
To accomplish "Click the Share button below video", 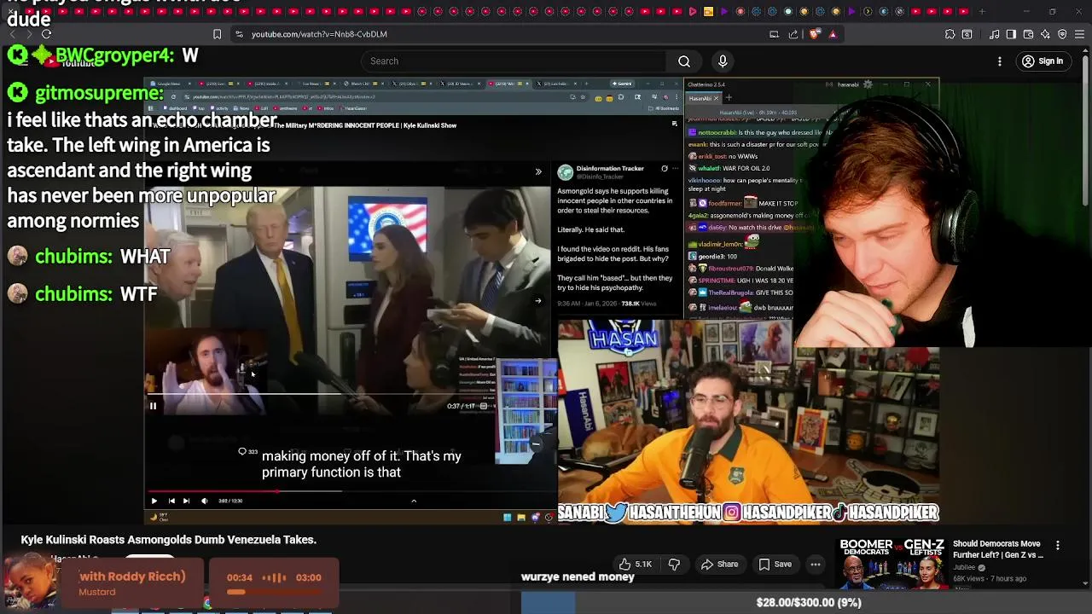I will coord(719,565).
